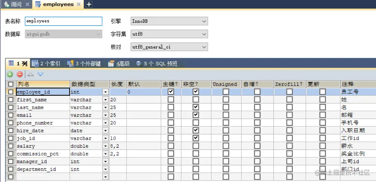Image resolution: width=376 pixels, height=182 pixels.
Task: Check Unsigned for salary
Action: click(x=226, y=146)
